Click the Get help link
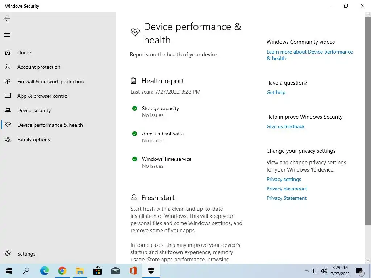Screen dimensions: 371x278 tap(276, 92)
